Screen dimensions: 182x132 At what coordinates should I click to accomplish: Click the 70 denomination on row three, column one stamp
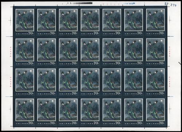[31, 93]
